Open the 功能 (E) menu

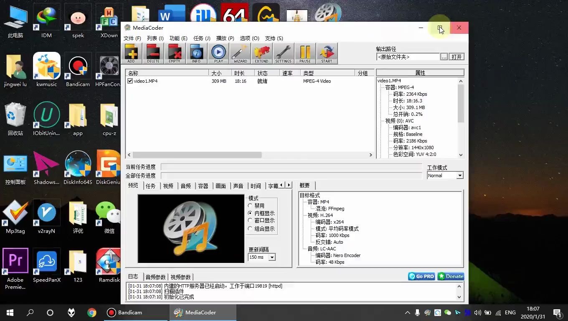(x=178, y=38)
